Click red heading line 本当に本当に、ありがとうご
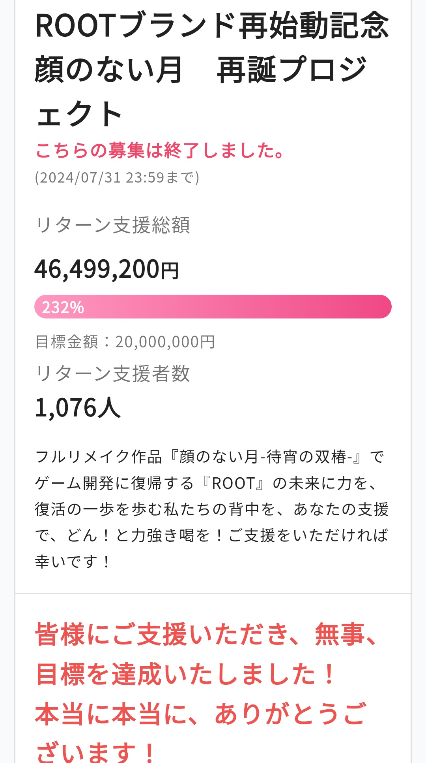 pyautogui.click(x=201, y=714)
